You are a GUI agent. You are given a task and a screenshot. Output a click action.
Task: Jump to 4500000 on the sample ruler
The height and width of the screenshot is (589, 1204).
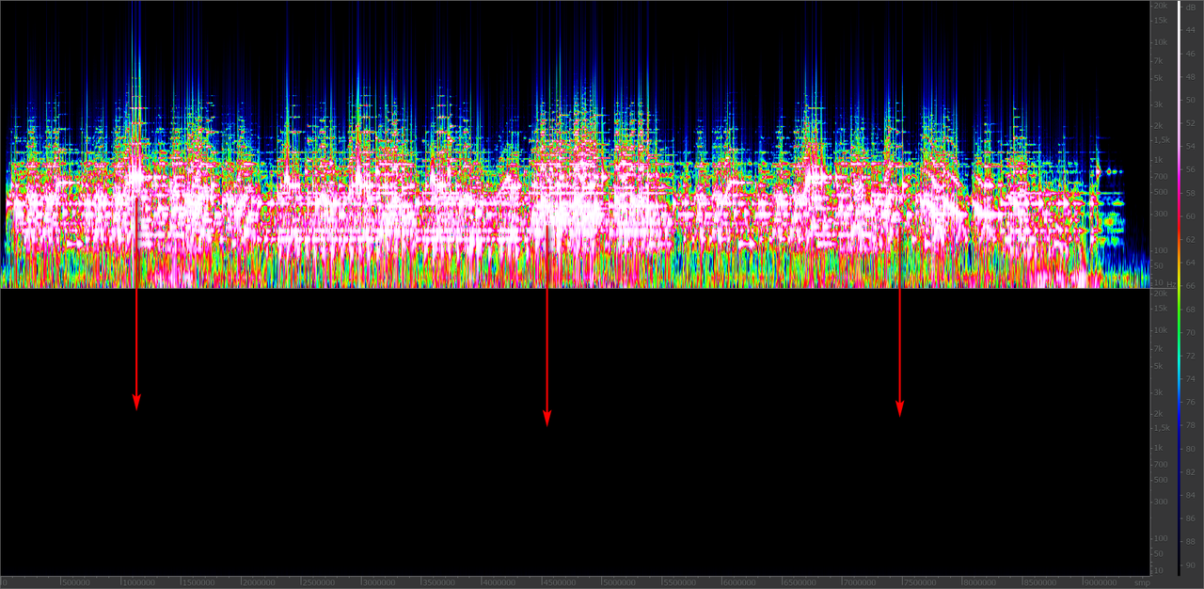[x=558, y=582]
